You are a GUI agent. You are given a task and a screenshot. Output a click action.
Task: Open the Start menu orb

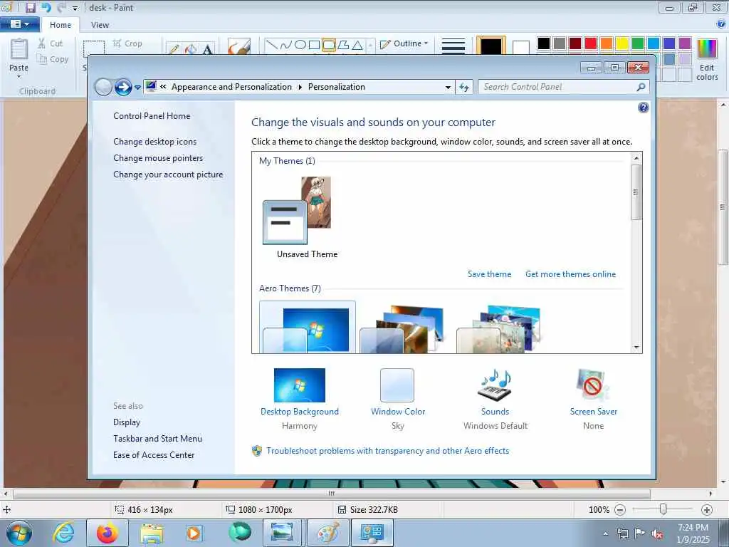tap(19, 533)
